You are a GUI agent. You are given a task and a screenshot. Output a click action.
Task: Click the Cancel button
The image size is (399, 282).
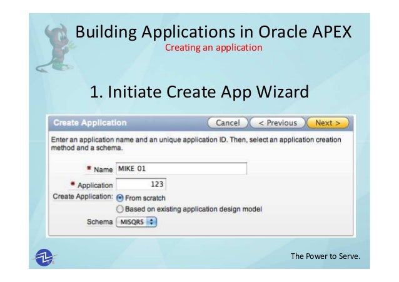[x=228, y=123]
